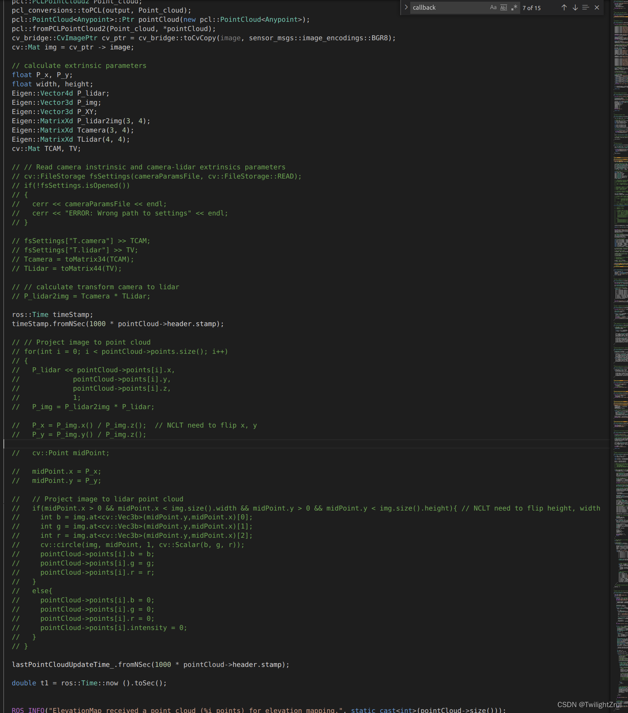628x713 pixels.
Task: Go to previous search match
Action: pyautogui.click(x=564, y=8)
